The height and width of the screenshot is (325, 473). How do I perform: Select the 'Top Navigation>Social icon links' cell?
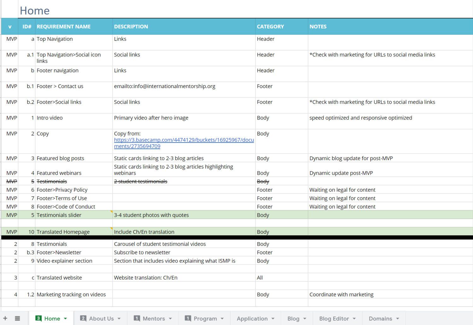click(x=74, y=58)
